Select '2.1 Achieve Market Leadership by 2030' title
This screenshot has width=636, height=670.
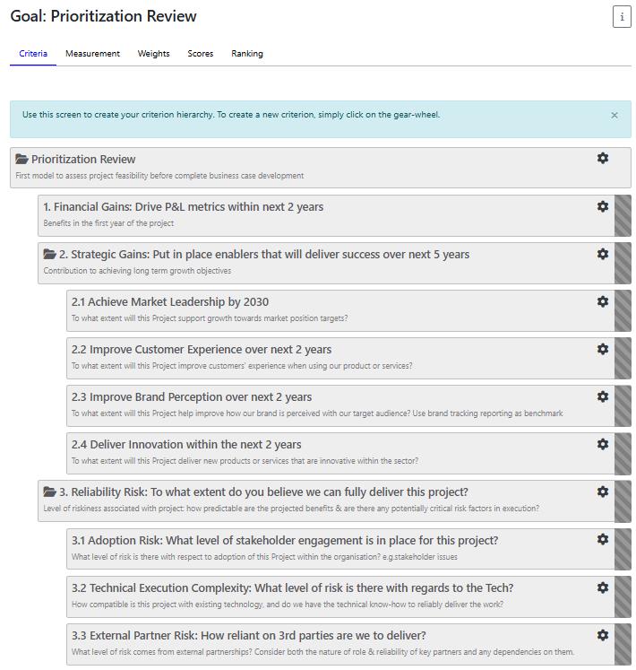[170, 301]
